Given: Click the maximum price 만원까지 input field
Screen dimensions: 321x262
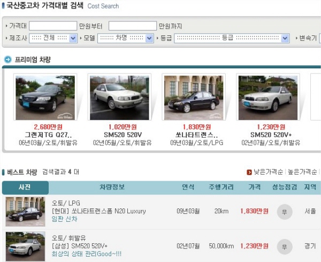Looking at the screenshot, I should coord(133,26).
